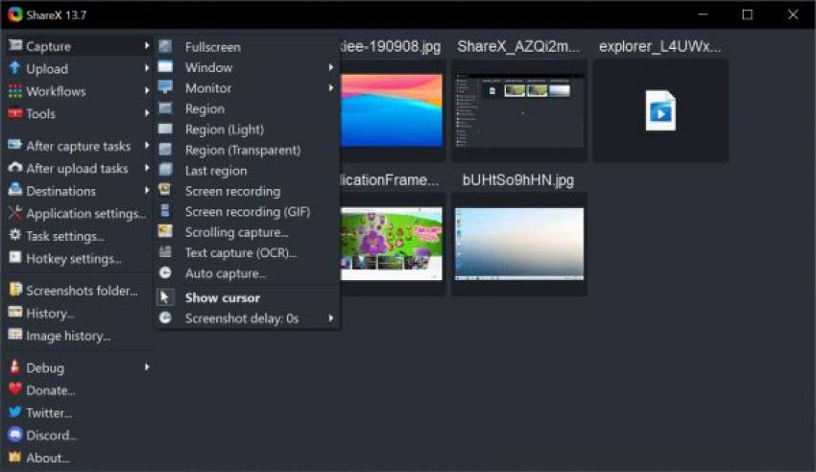Viewport: 816px width, 472px height.
Task: Choose Region from the Capture menu
Action: pos(247,108)
